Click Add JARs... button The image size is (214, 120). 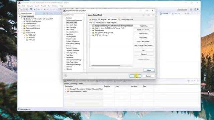(x=144, y=26)
